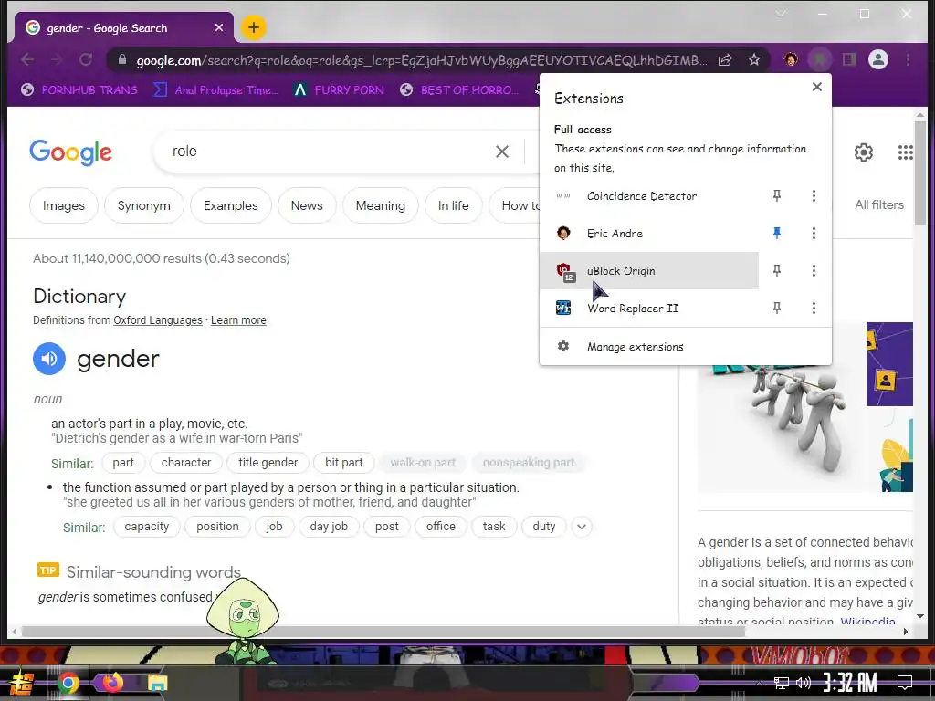Select the similar word position

(217, 527)
